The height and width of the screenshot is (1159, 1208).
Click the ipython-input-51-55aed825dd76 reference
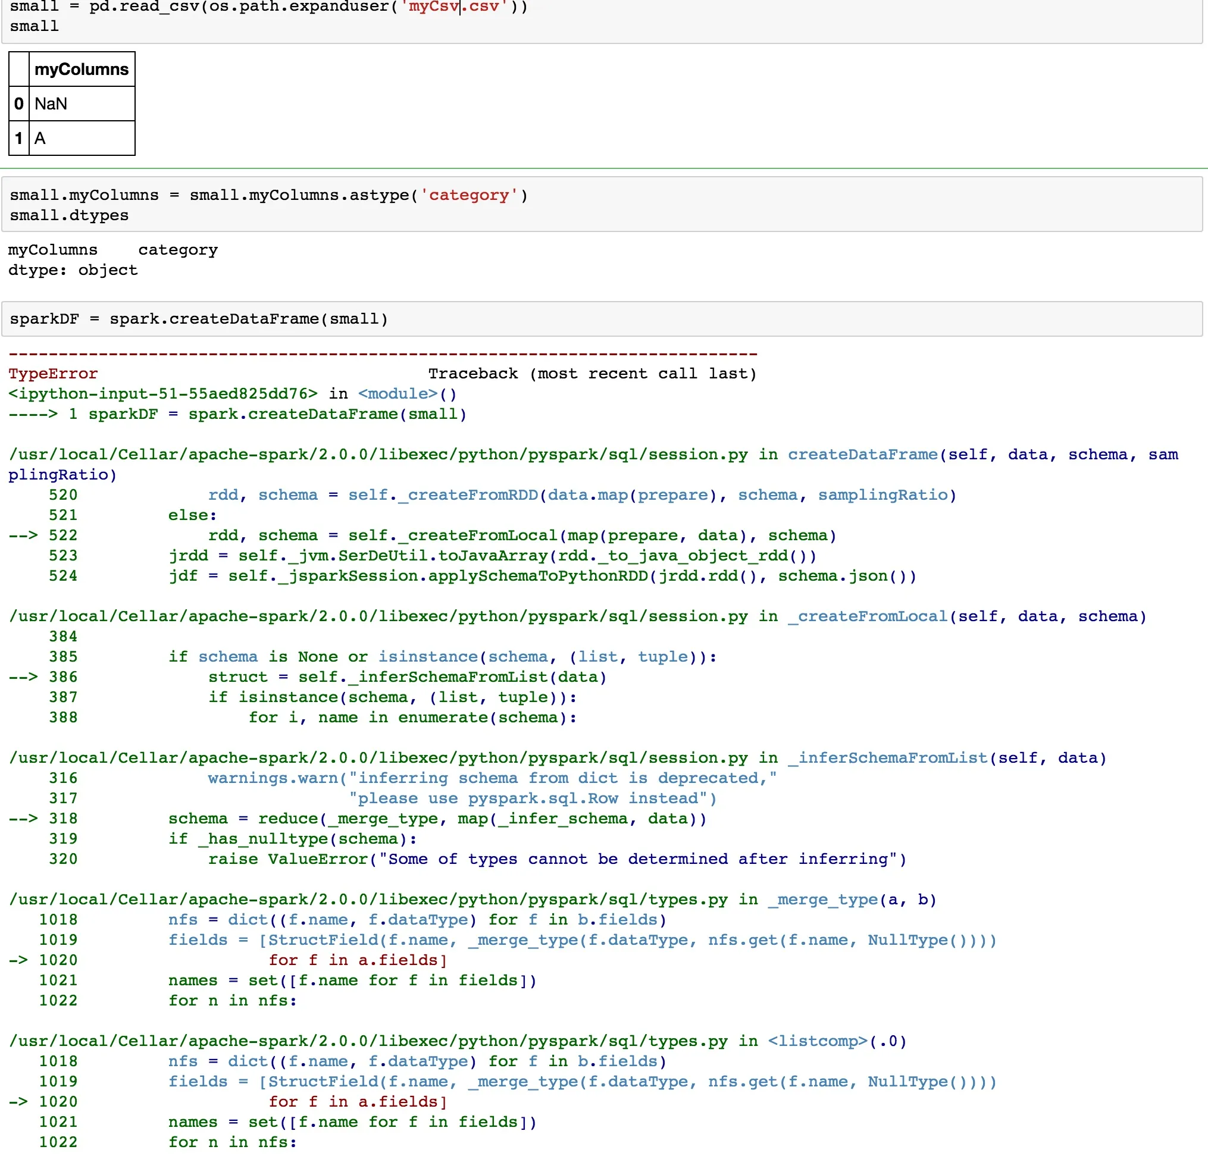tap(162, 394)
